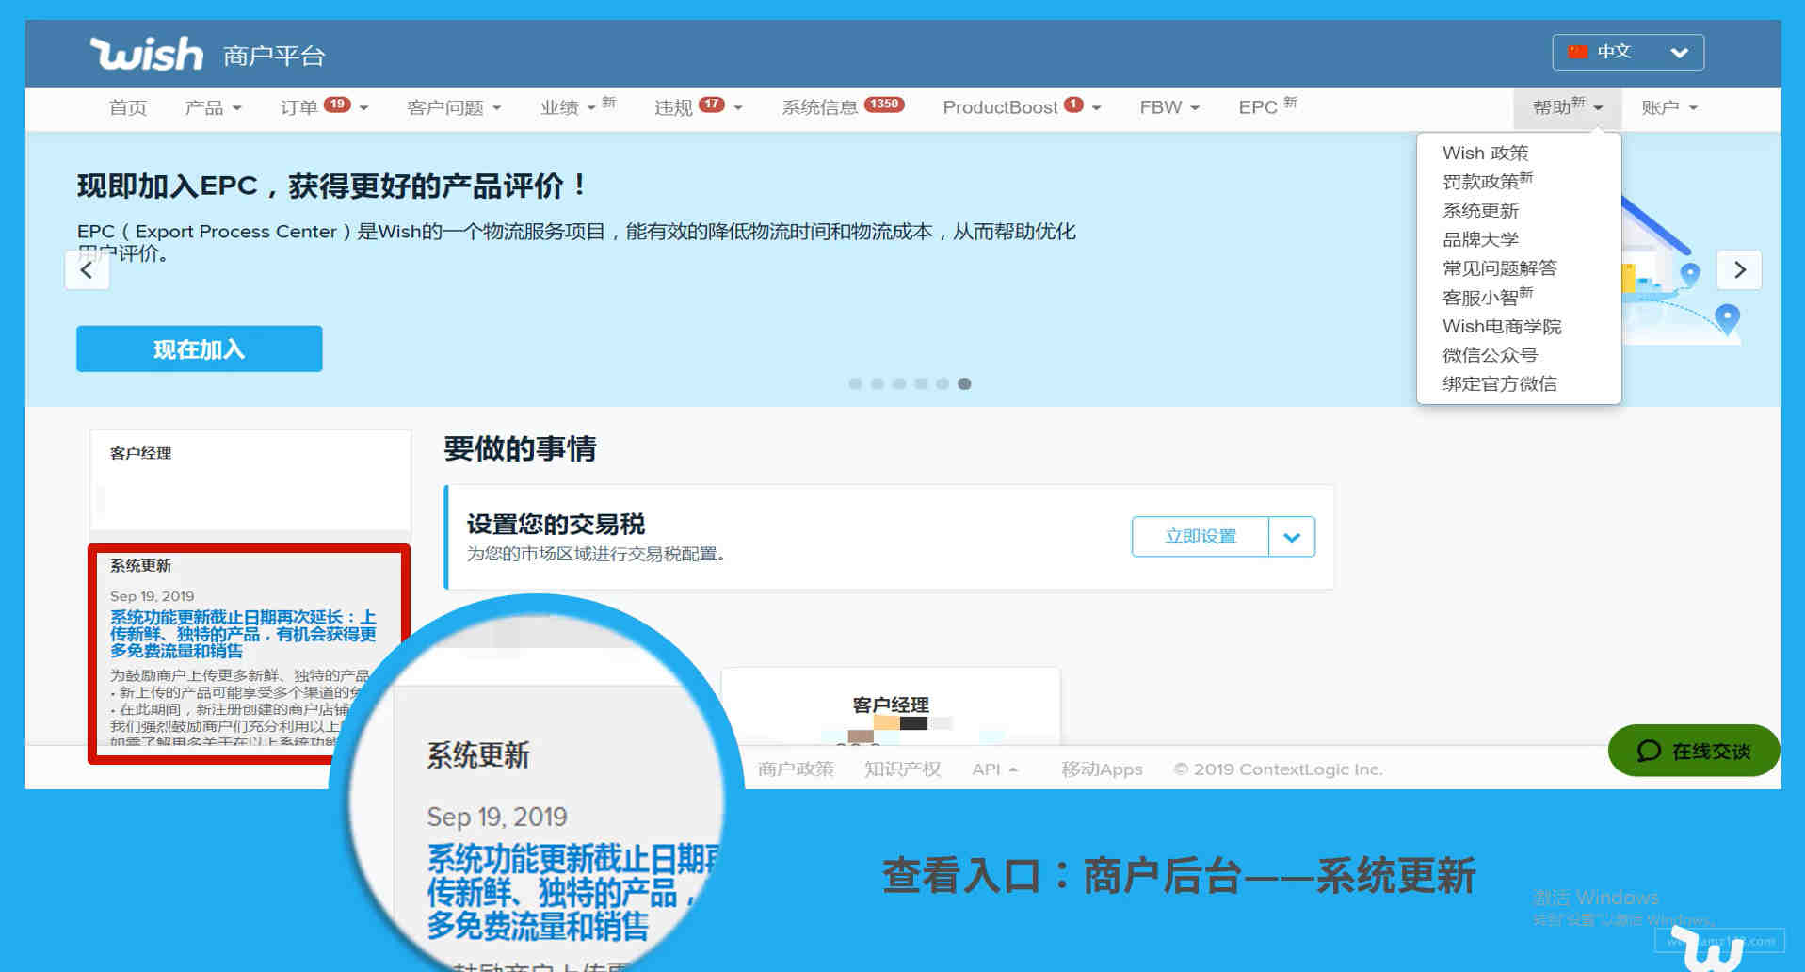Show previous banner slide with left arrow
The height and width of the screenshot is (972, 1805).
(87, 270)
